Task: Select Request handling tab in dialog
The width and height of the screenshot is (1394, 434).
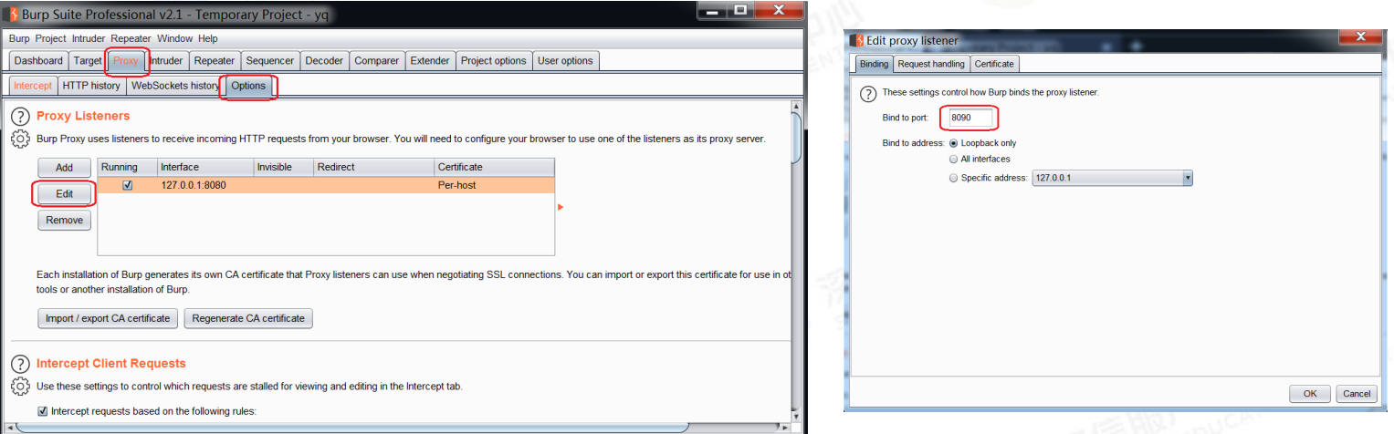Action: tap(930, 64)
